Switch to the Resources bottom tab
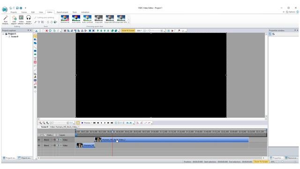The image size is (300, 169). click(291, 158)
